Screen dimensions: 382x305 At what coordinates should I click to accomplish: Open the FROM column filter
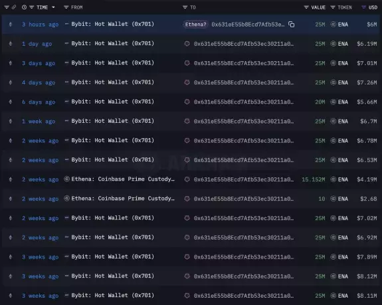click(66, 7)
